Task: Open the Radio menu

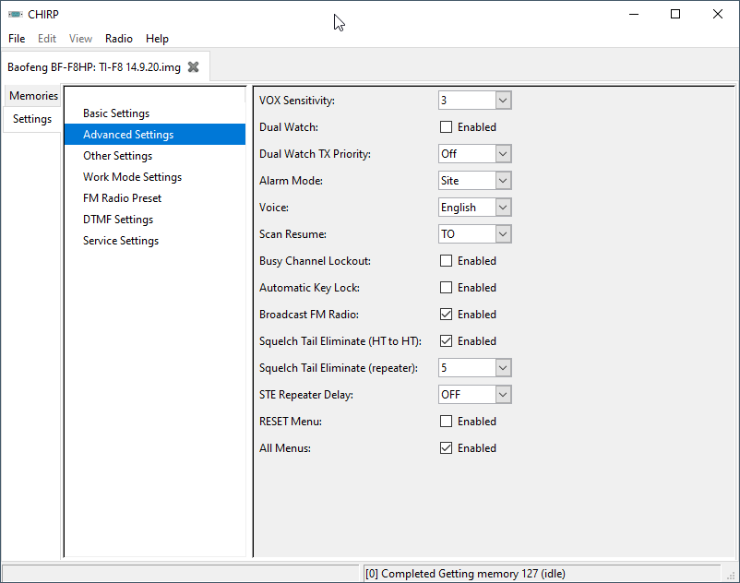Action: point(119,39)
